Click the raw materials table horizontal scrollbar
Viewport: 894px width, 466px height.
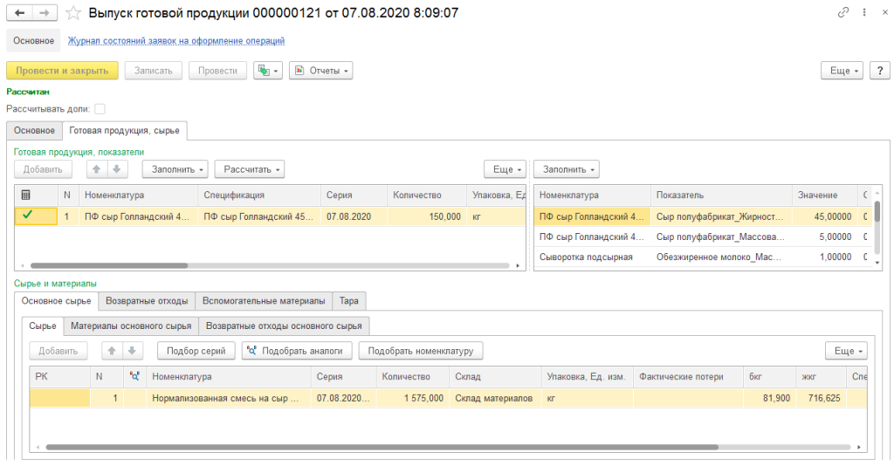437,446
